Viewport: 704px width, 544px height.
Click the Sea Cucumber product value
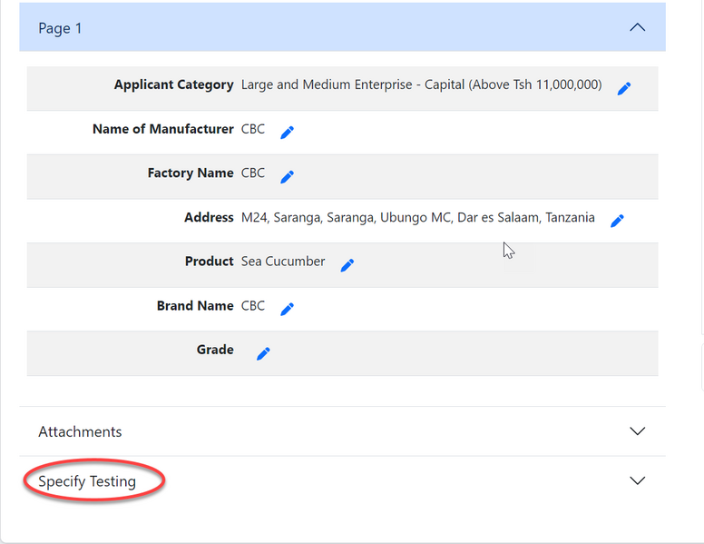[x=283, y=261]
